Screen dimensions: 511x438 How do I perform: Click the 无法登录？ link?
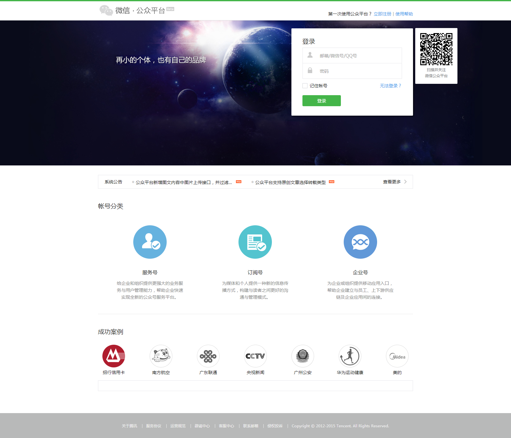click(390, 86)
